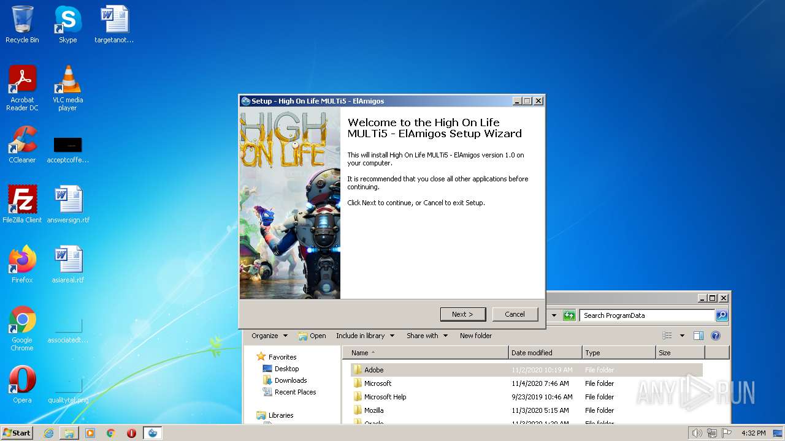Open Windows Media Player taskbar icon

(90, 433)
